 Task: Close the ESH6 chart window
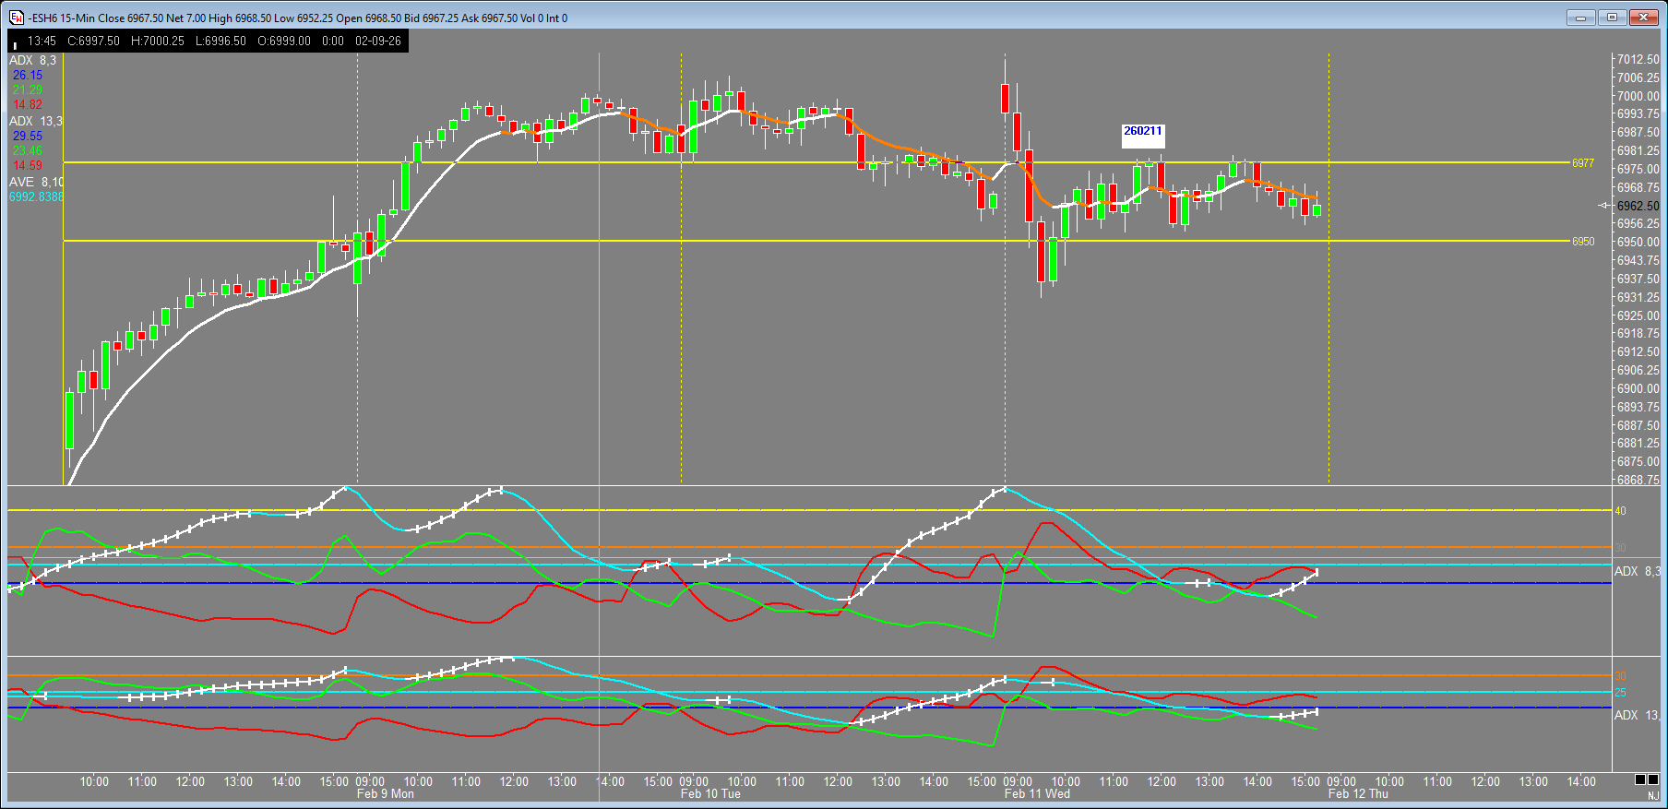coord(1643,18)
